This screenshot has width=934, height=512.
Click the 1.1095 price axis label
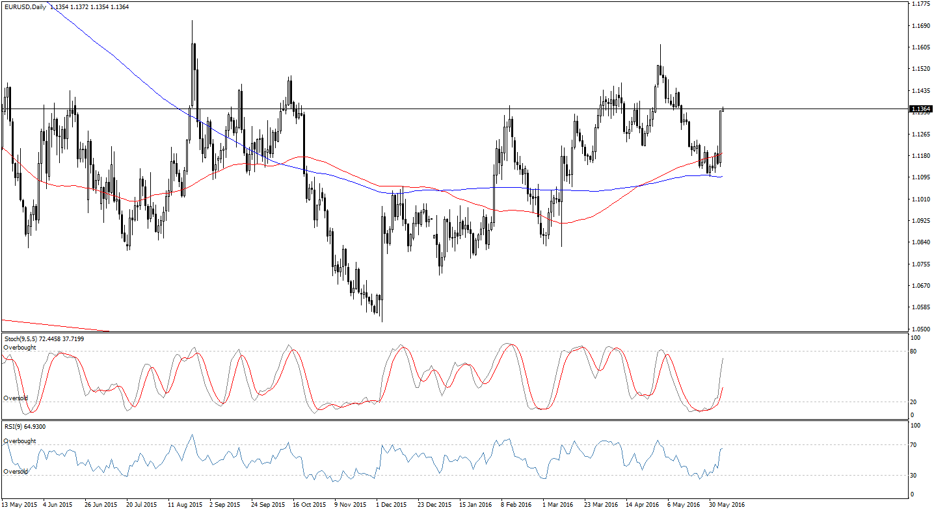pyautogui.click(x=920, y=177)
